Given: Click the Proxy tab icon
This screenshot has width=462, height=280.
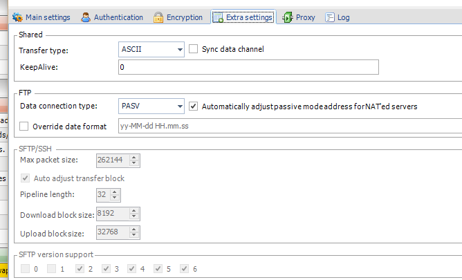Looking at the screenshot, I should point(287,17).
